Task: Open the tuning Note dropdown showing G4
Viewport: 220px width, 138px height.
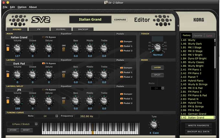Action: tap(57, 116)
